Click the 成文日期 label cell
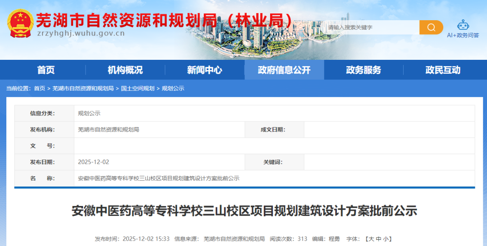 pos(275,130)
